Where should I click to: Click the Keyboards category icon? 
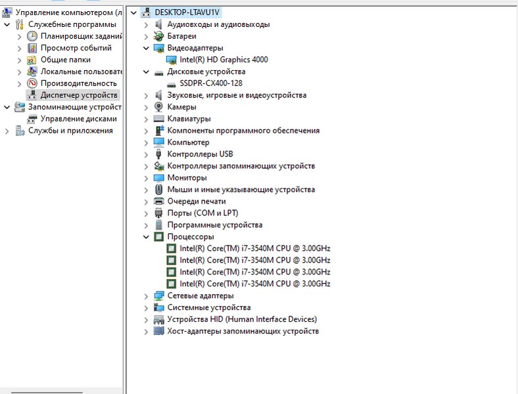coord(158,119)
